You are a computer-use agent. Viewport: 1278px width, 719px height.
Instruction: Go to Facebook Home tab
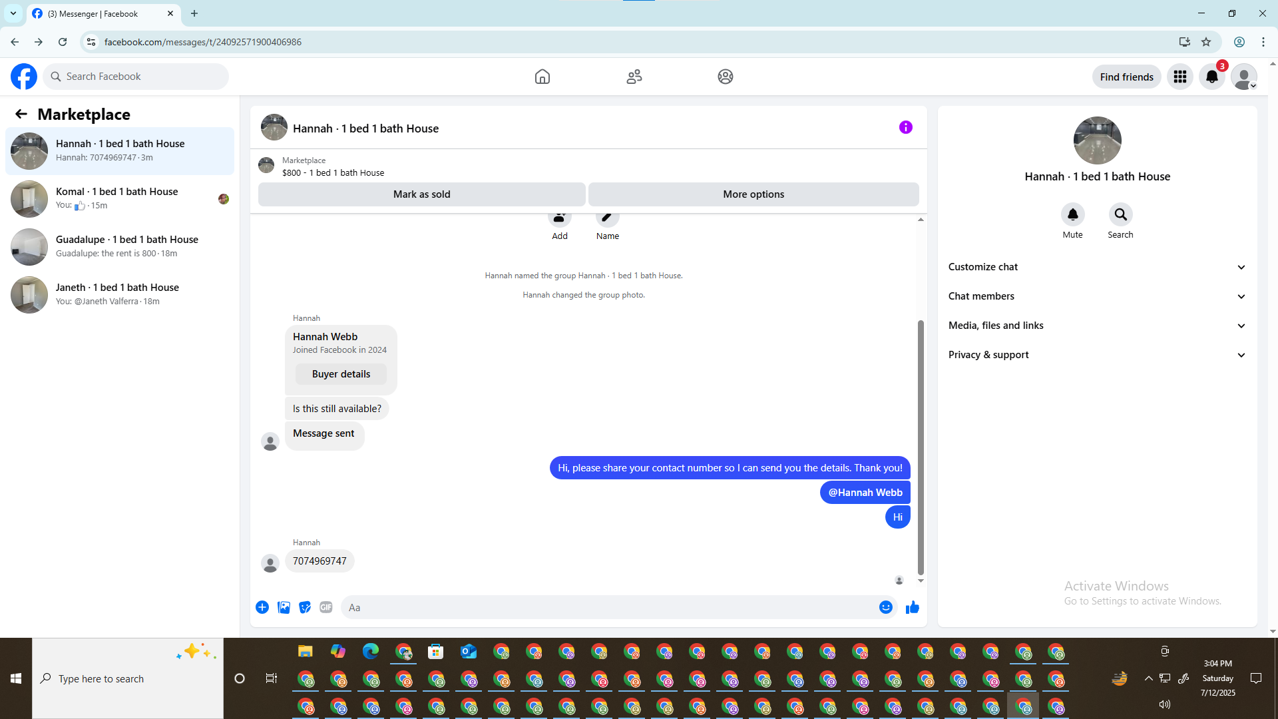pos(542,77)
